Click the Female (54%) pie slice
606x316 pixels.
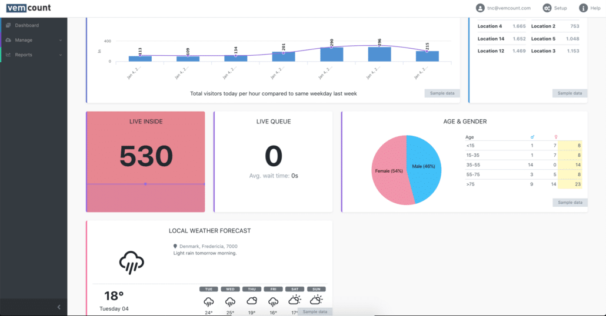388,171
